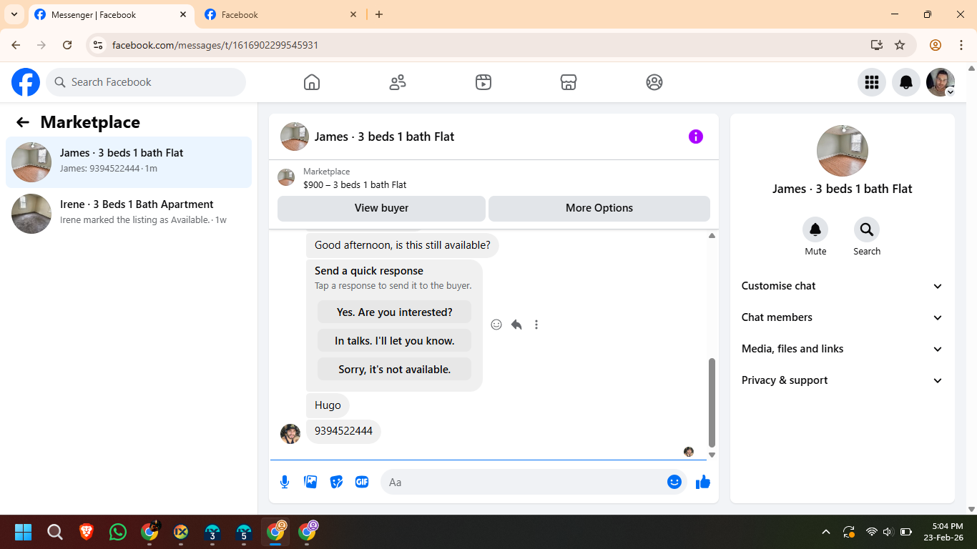The width and height of the screenshot is (977, 549).
Task: Click the chat message scrollbar thumb
Action: [x=712, y=402]
